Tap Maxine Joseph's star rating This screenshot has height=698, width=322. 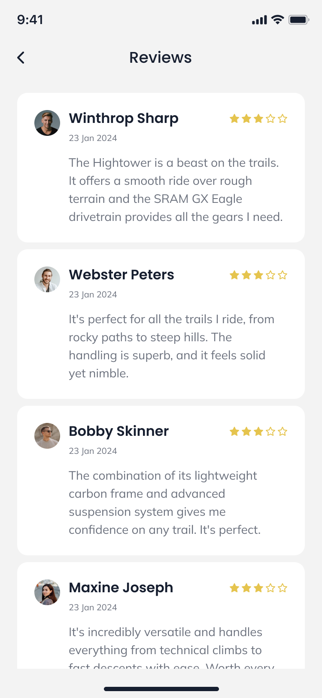click(258, 588)
